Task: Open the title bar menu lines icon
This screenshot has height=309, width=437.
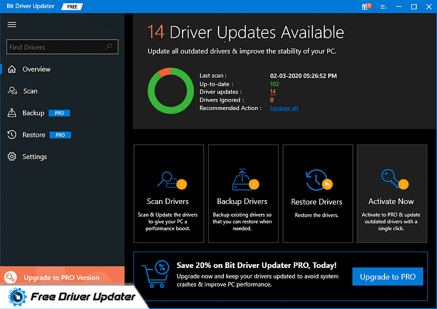Action: click(383, 7)
